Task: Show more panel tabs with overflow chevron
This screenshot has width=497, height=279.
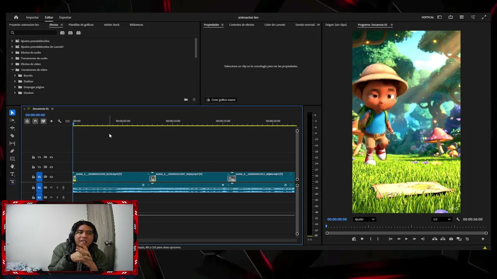Action: (318, 25)
